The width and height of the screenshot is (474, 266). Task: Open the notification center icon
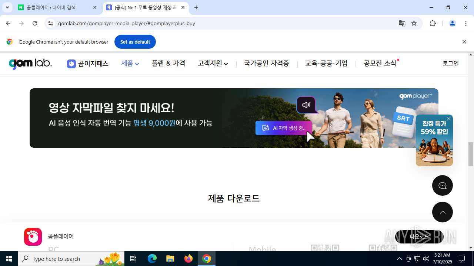click(462, 259)
